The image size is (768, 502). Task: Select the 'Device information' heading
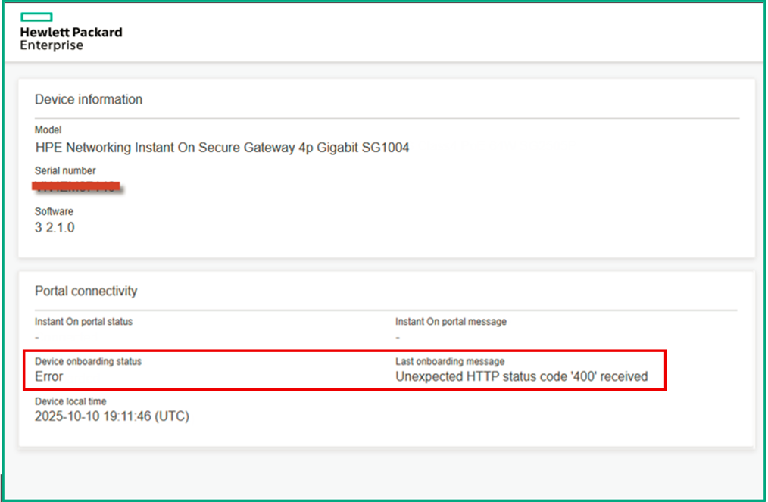point(89,99)
